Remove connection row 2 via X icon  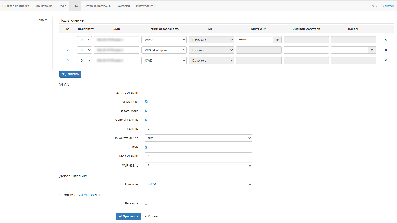[386, 50]
